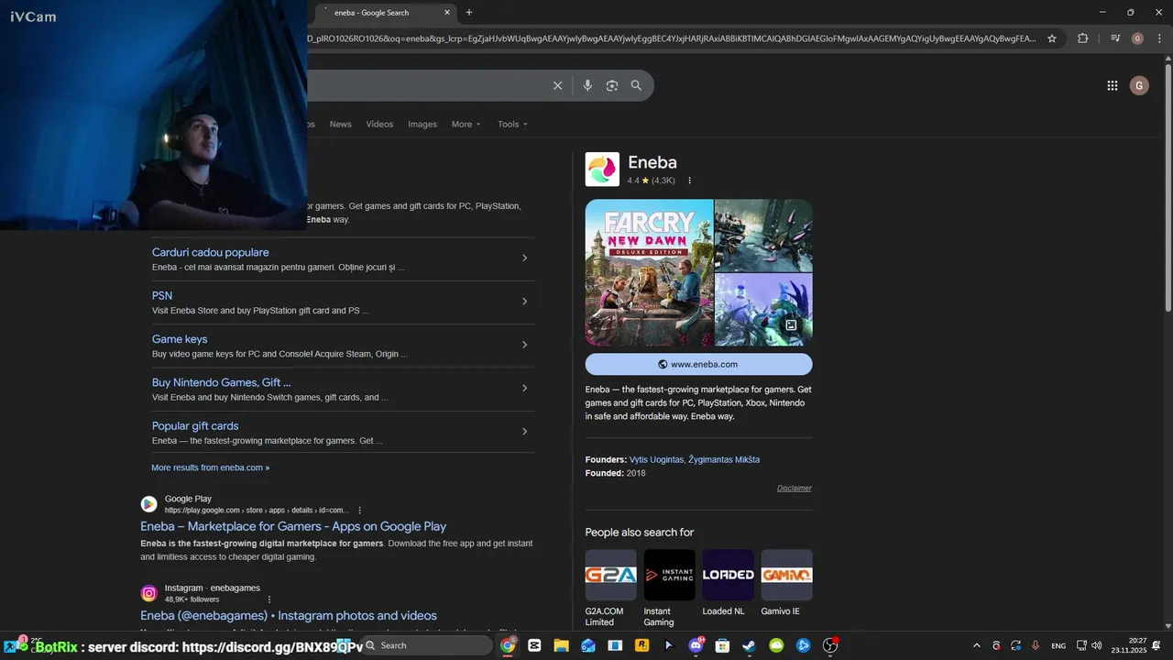Open Eneba Marketplace for Gamers Google Play result
This screenshot has width=1173, height=660.
(x=293, y=526)
